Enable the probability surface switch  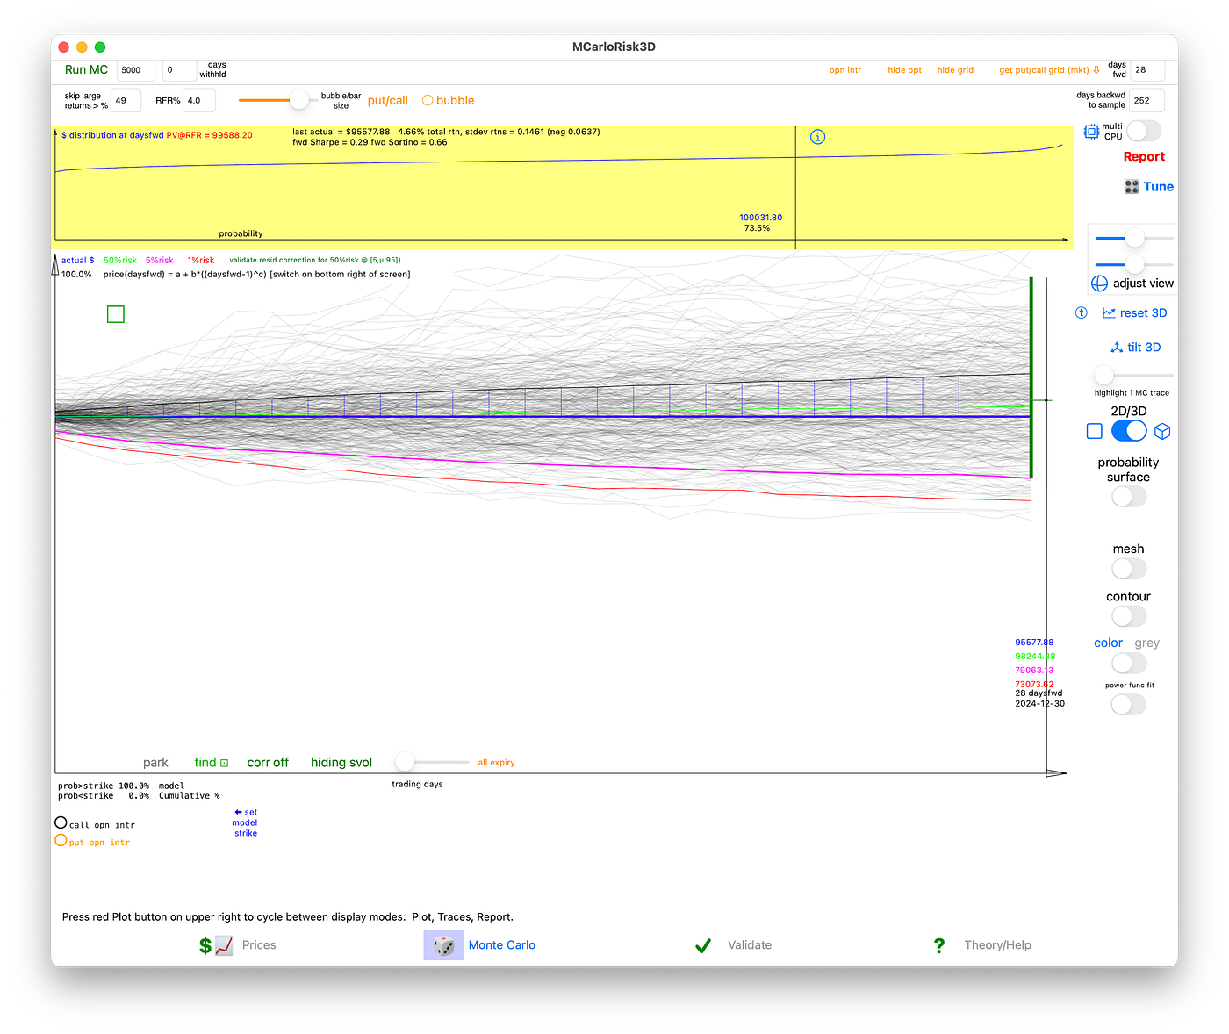[x=1129, y=497]
